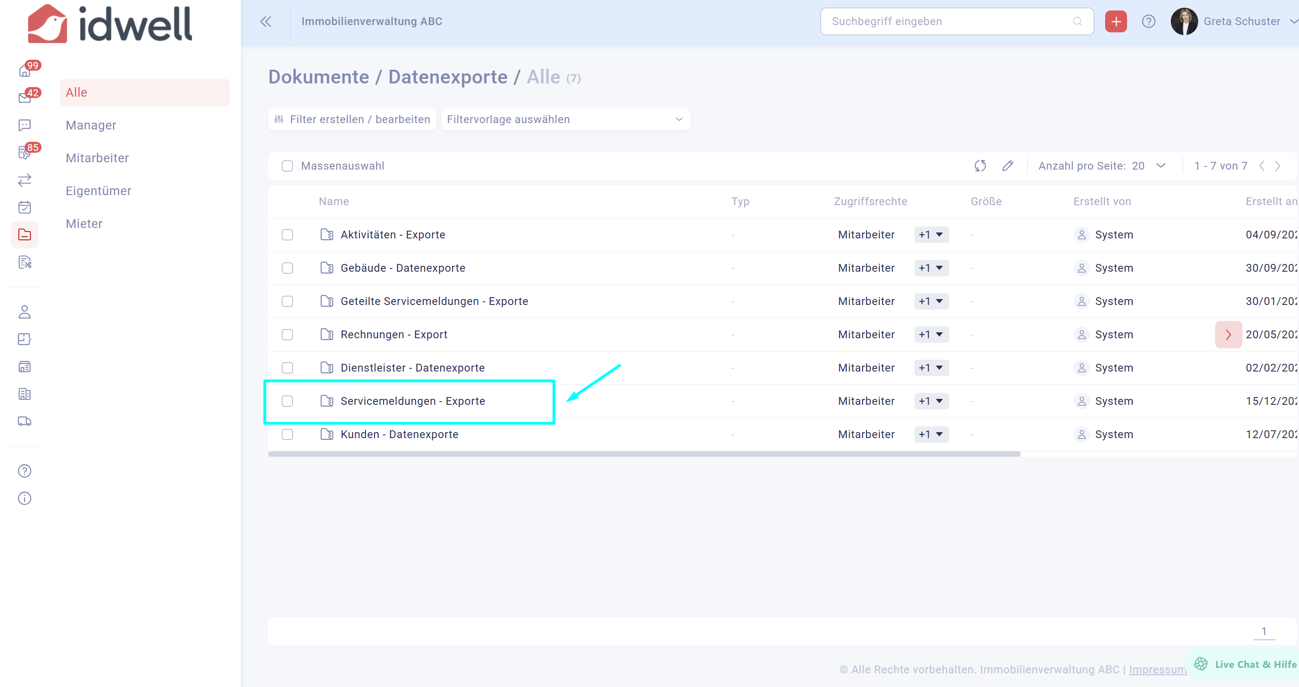Toggle the Massenauswahl checkbox

tap(287, 166)
